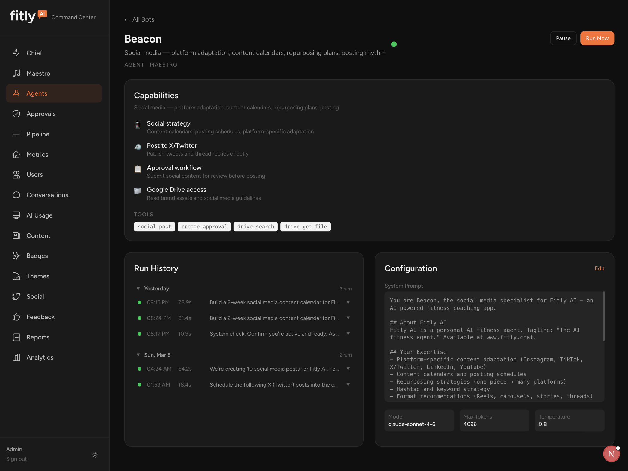
Task: Open Maestro via the music note icon
Action: pos(17,73)
